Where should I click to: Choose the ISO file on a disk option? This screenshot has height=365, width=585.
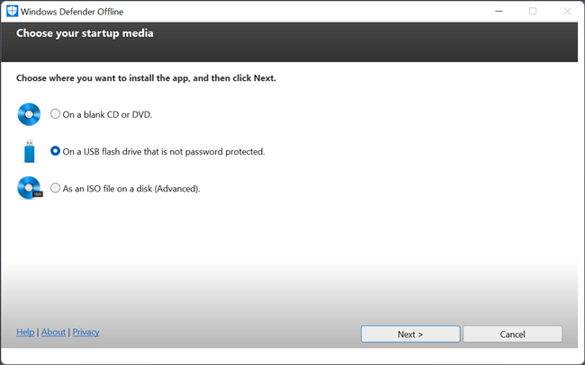click(55, 188)
